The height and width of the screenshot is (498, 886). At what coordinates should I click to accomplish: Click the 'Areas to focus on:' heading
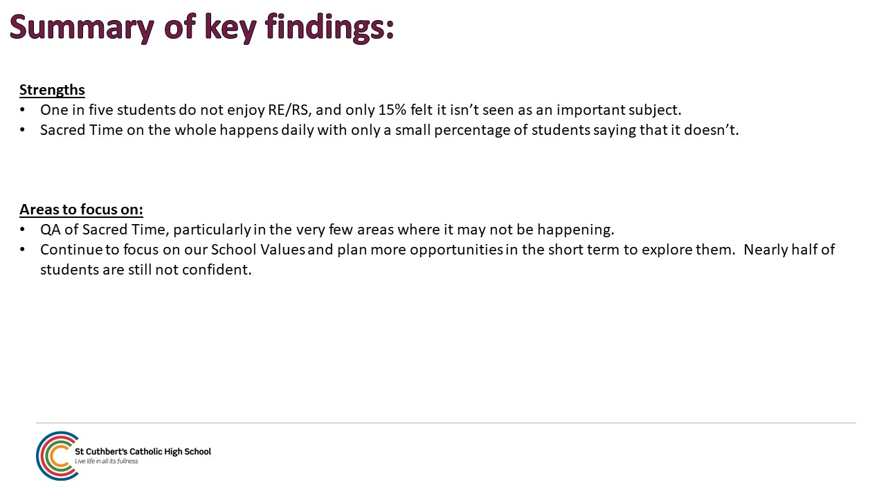point(81,210)
